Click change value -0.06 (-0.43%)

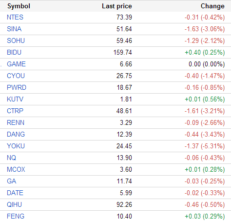205,158
